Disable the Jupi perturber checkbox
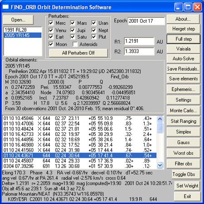The width and height of the screenshot is (204, 204). pyautogui.click(x=73, y=30)
